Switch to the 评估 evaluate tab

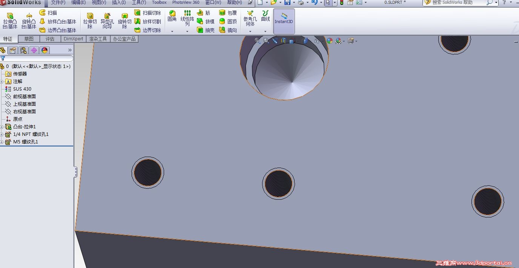coord(50,39)
